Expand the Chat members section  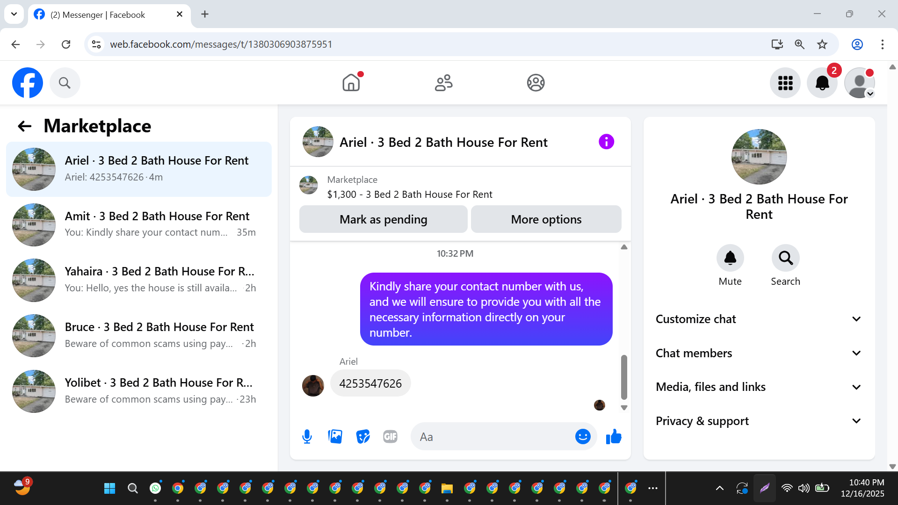click(x=759, y=353)
